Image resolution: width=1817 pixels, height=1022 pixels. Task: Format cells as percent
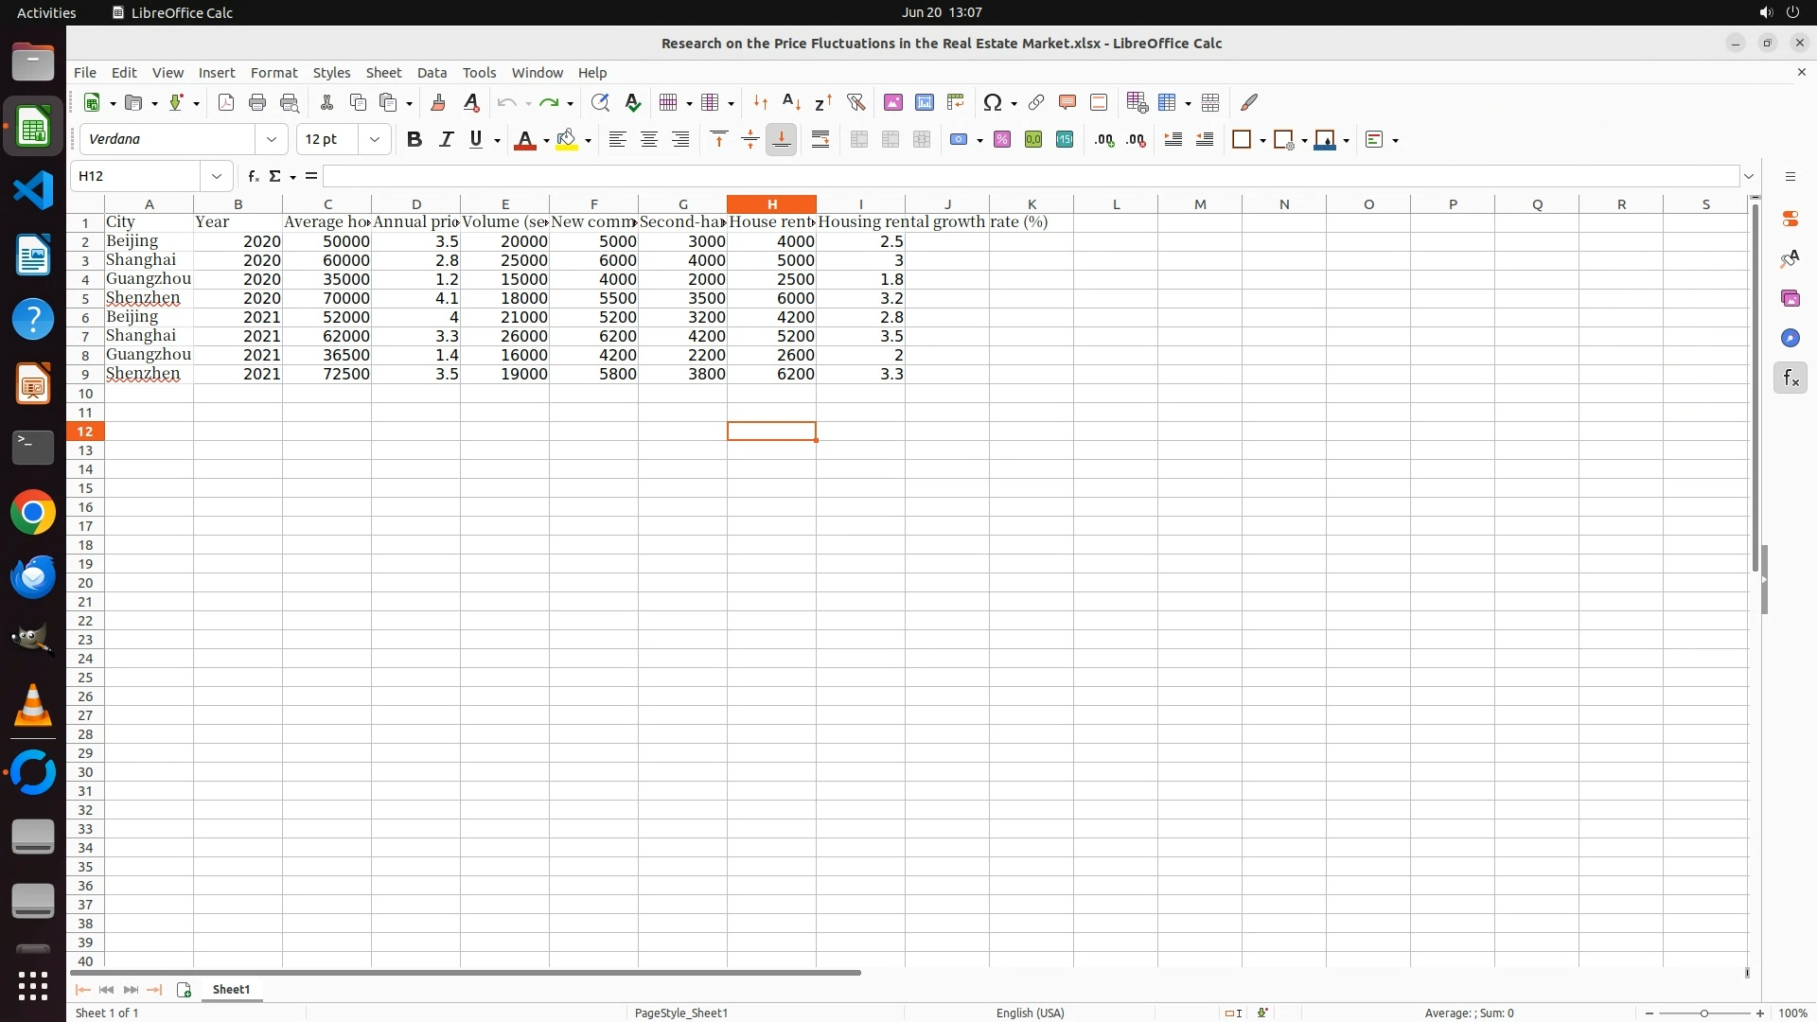click(1002, 140)
